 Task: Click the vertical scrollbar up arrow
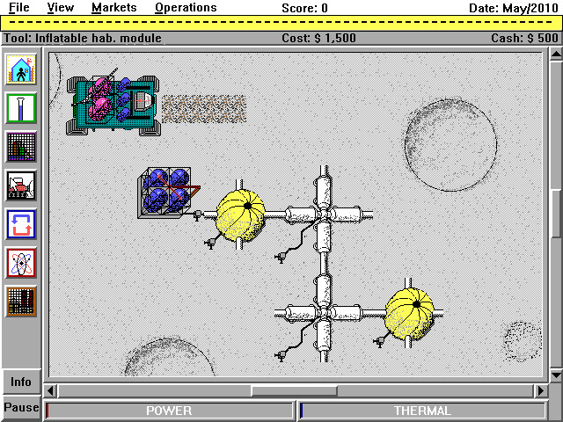coord(556,55)
